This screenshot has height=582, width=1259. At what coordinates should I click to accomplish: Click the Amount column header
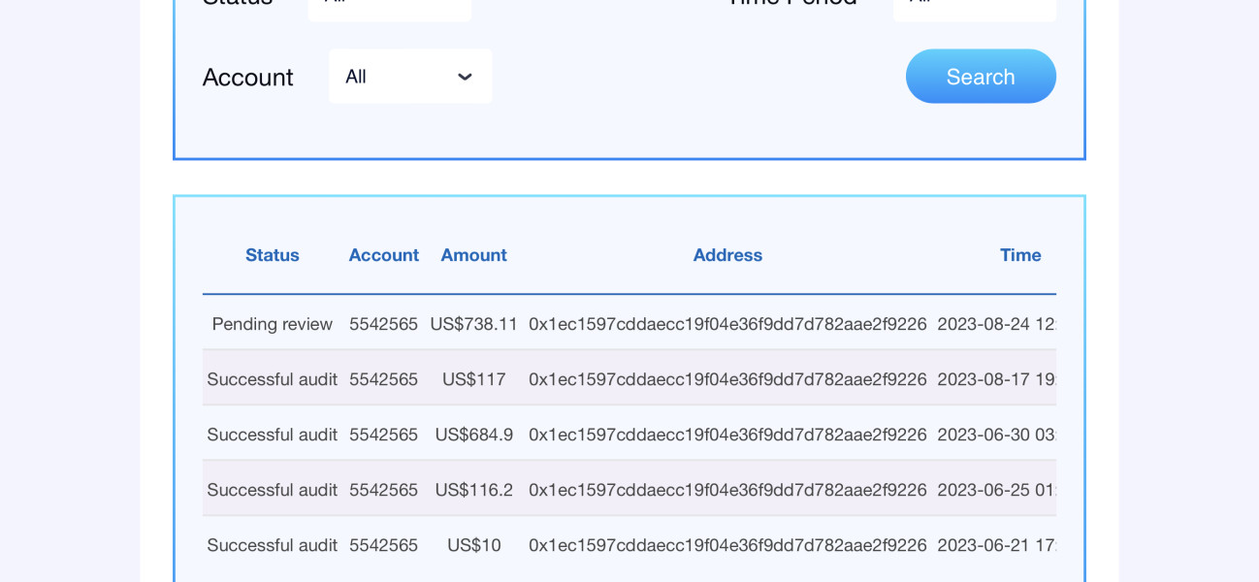tap(473, 255)
